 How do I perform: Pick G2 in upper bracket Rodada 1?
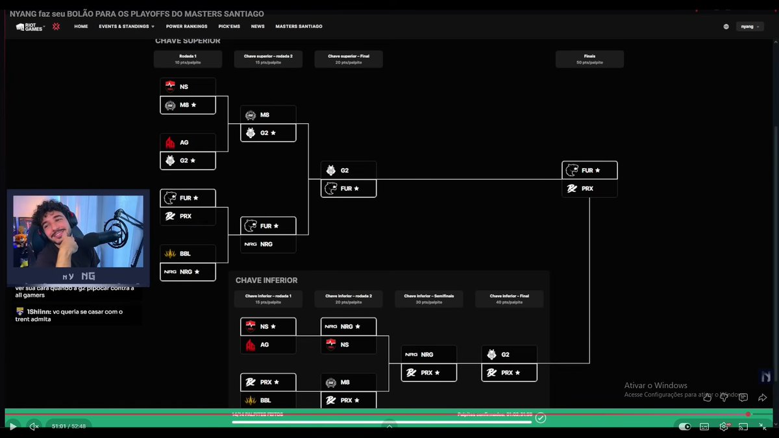(188, 160)
